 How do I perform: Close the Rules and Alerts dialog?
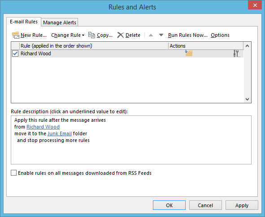[255, 5]
